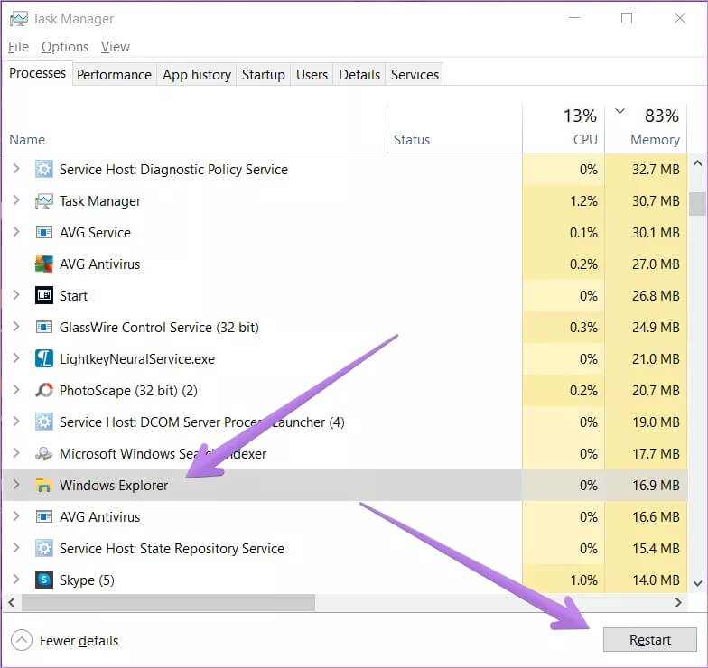
Task: Click the Microsoft Windows Search Indexer icon
Action: pyautogui.click(x=43, y=453)
